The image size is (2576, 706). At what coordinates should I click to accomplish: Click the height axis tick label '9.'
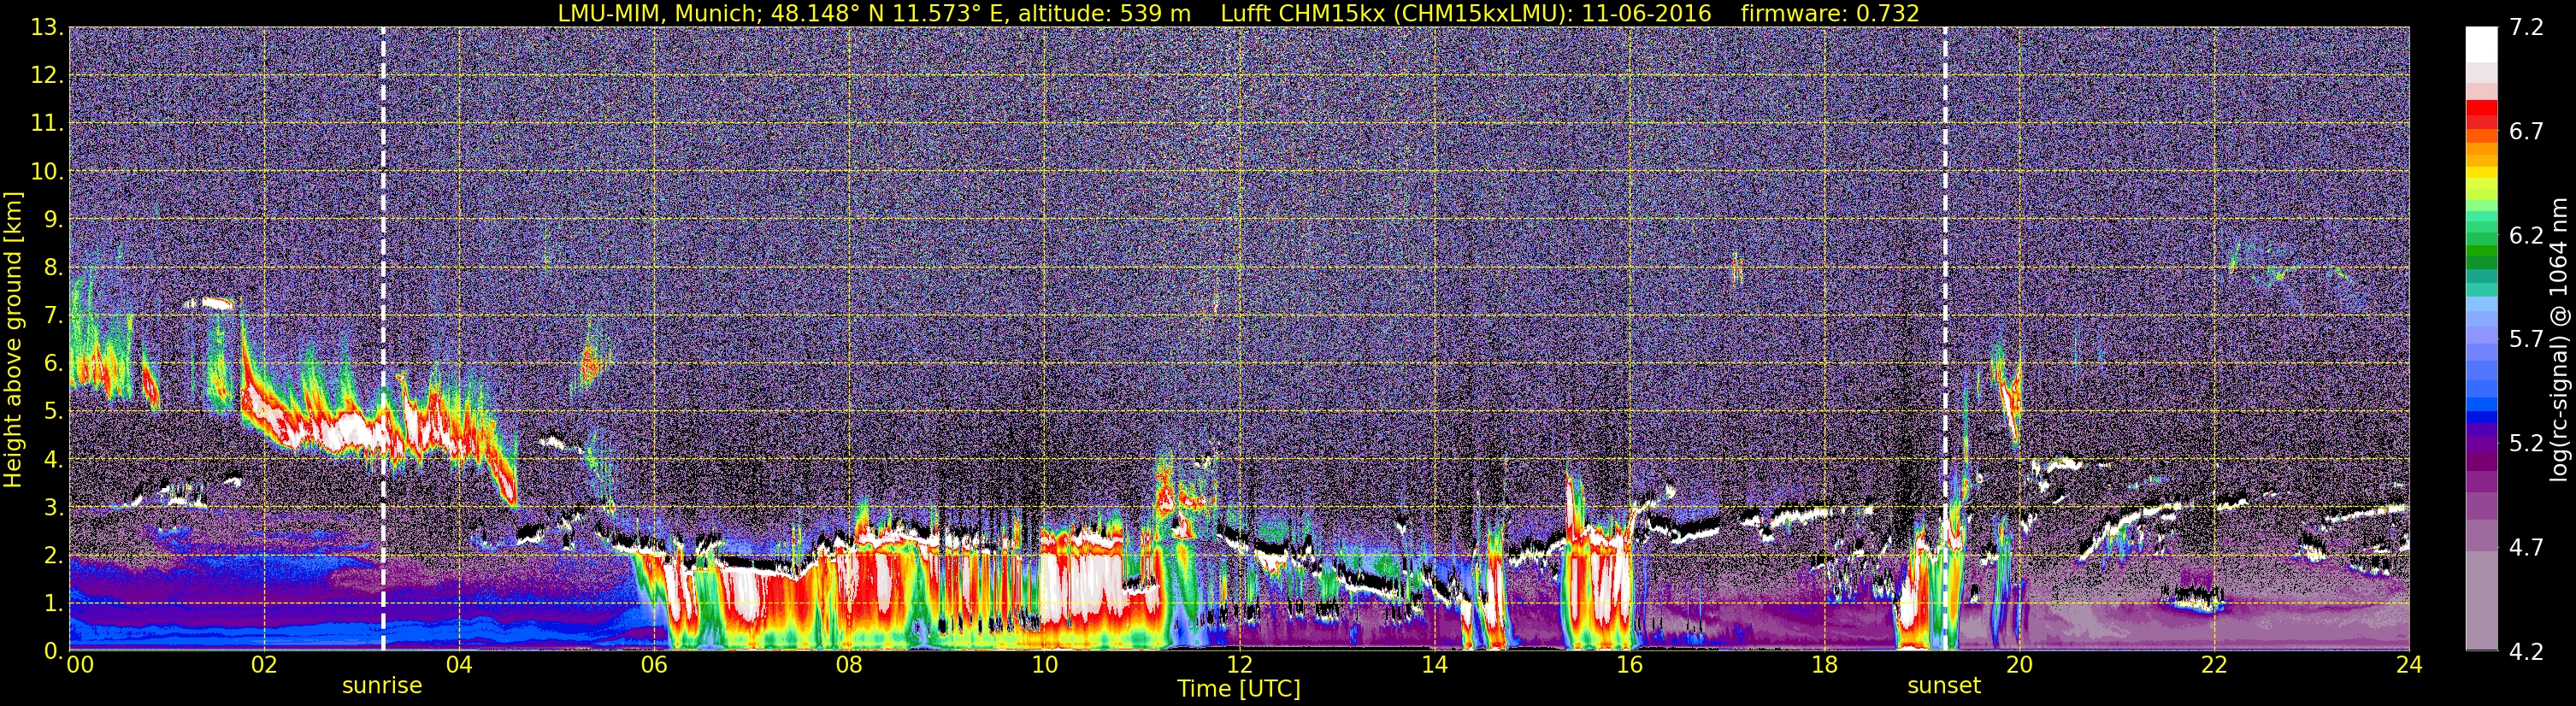[x=53, y=219]
